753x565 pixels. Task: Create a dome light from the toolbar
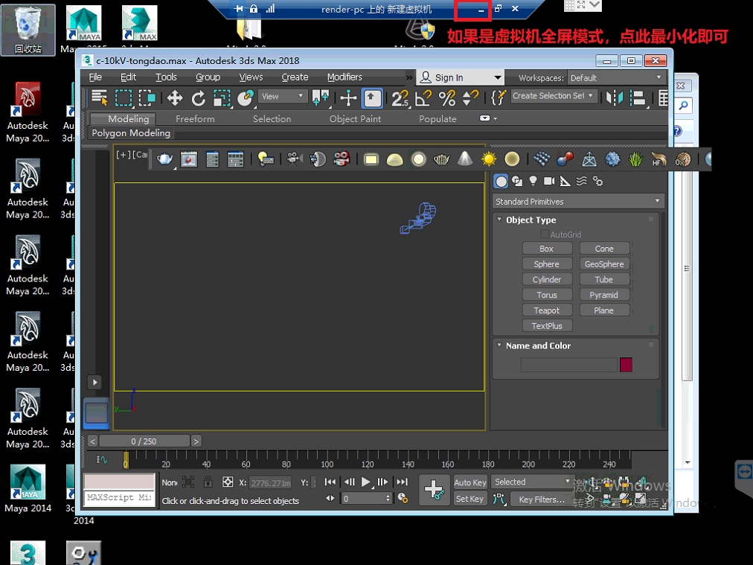(x=395, y=159)
